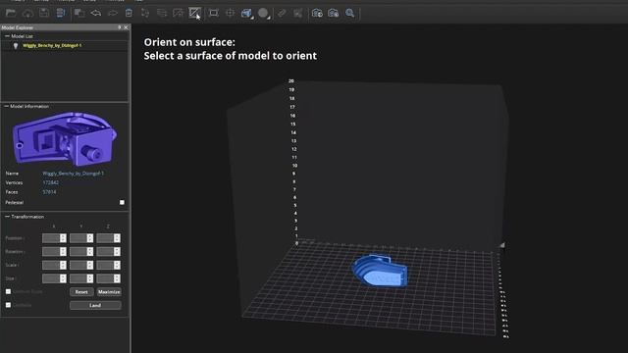Duplicate model using the overlapping squares icon
628x353 pixels.
click(x=79, y=13)
